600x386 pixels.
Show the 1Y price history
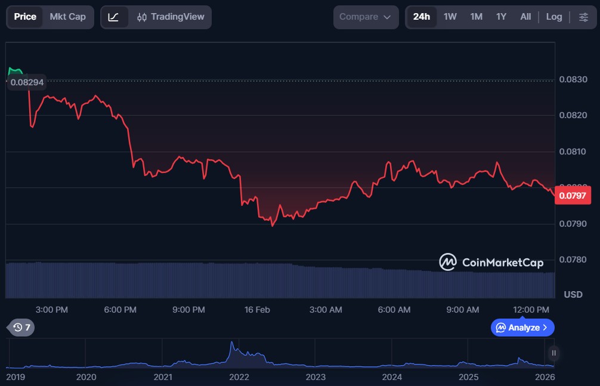501,17
